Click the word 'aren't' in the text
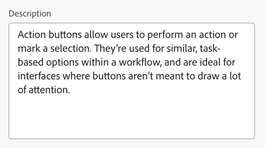This screenshot has height=148, width=265. [141, 76]
